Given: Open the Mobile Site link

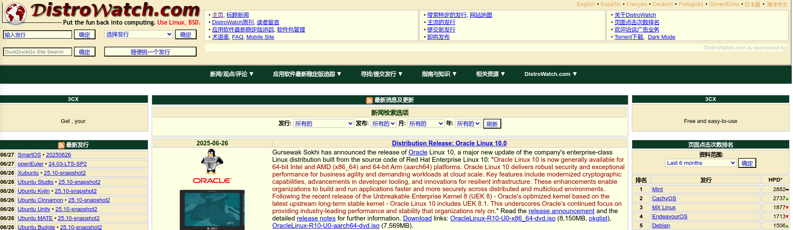Looking at the screenshot, I should 260,37.
